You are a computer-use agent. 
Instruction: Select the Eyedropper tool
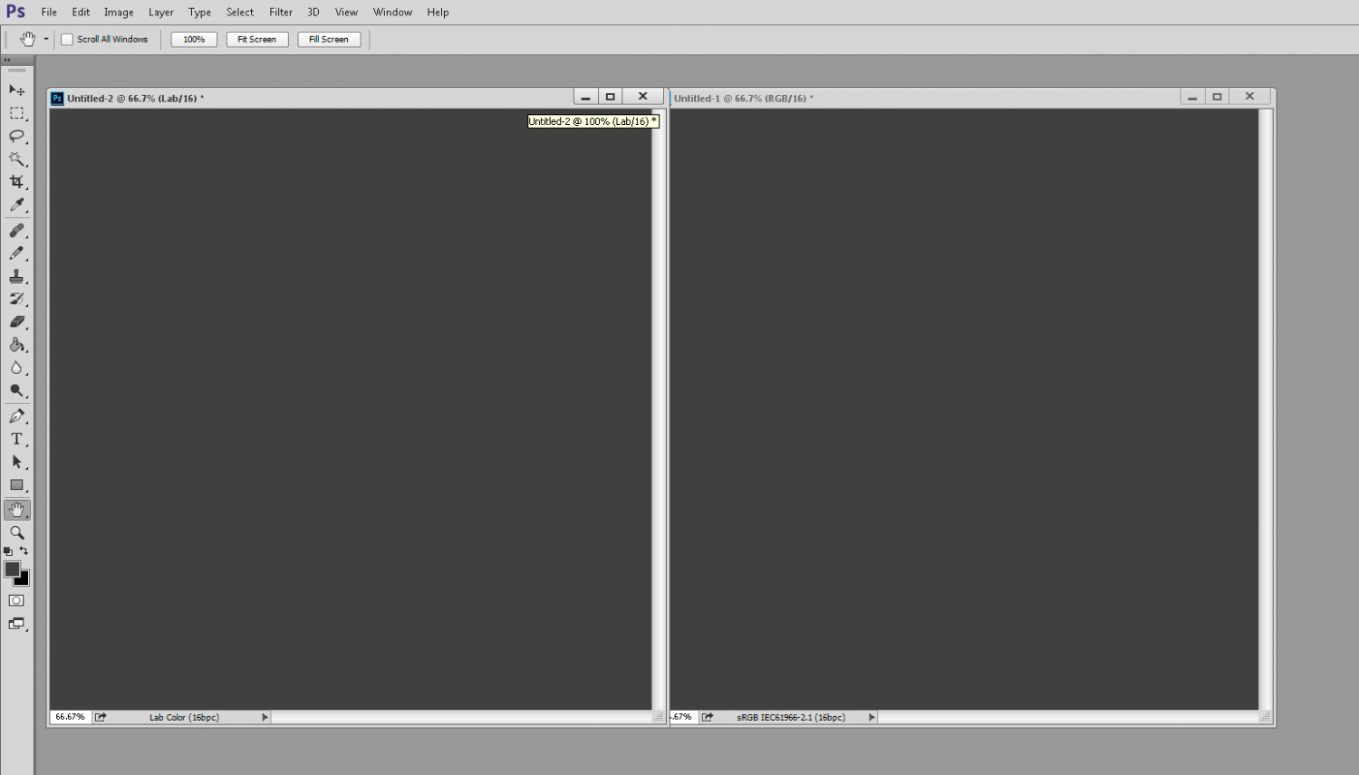click(16, 205)
